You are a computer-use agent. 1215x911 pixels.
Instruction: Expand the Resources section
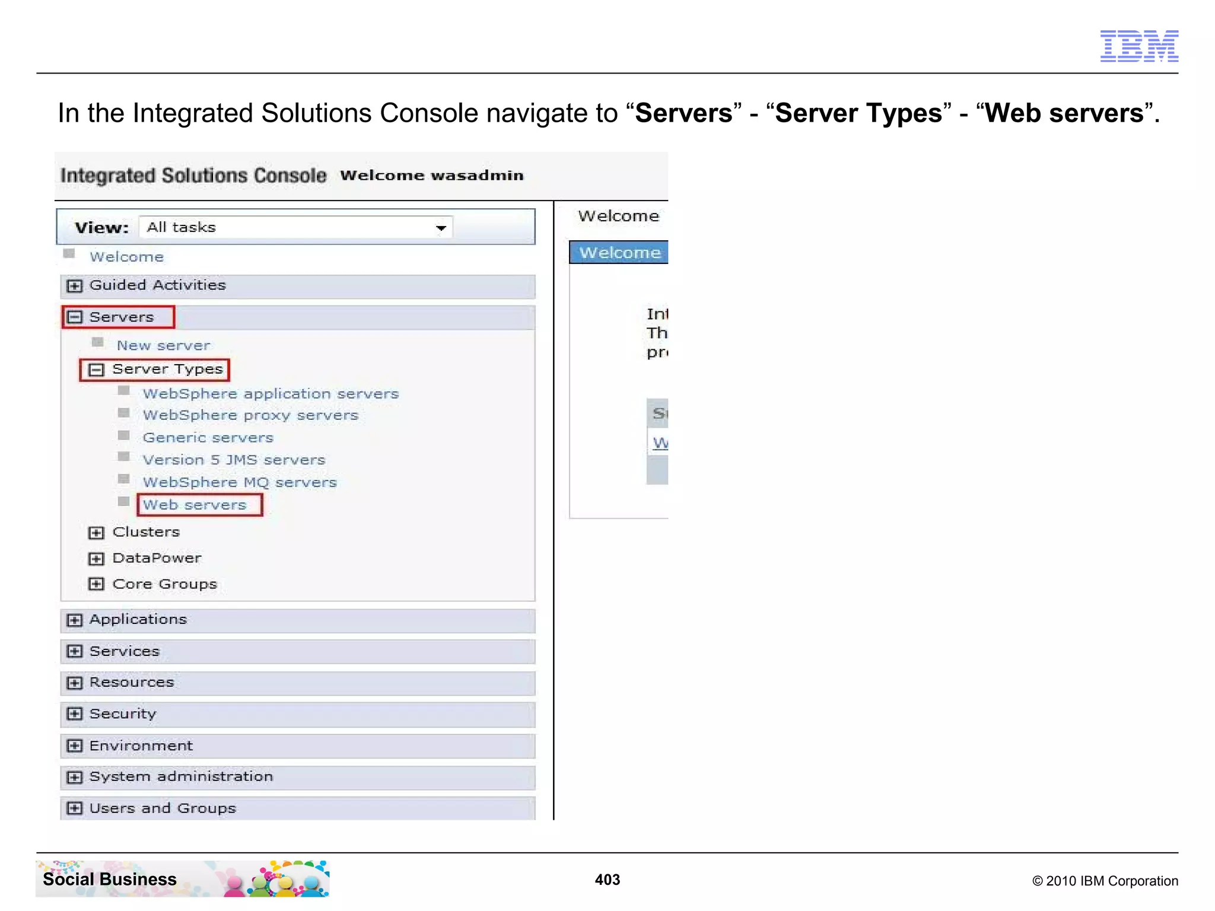[74, 683]
